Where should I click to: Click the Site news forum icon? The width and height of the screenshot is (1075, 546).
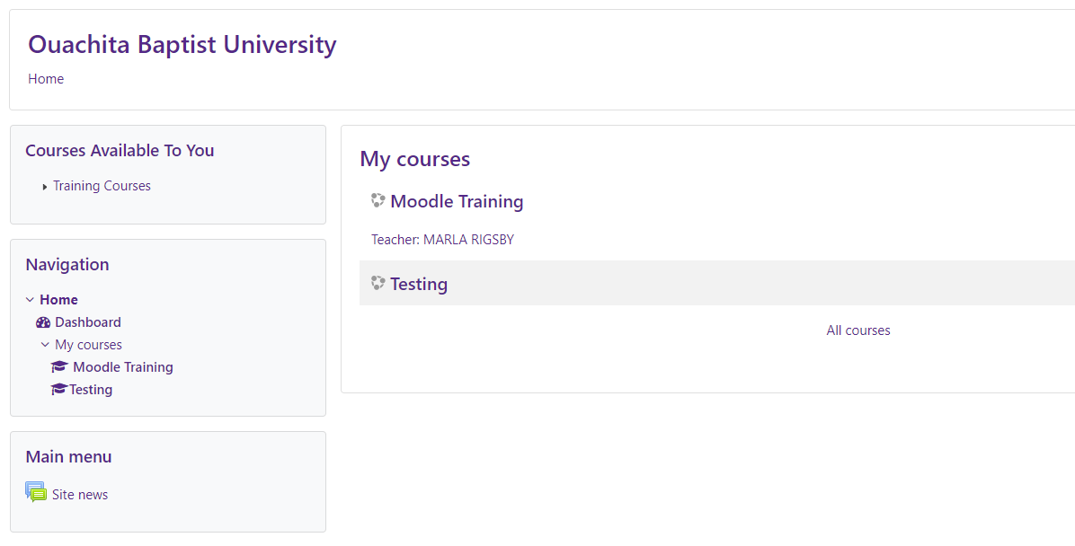tap(36, 492)
